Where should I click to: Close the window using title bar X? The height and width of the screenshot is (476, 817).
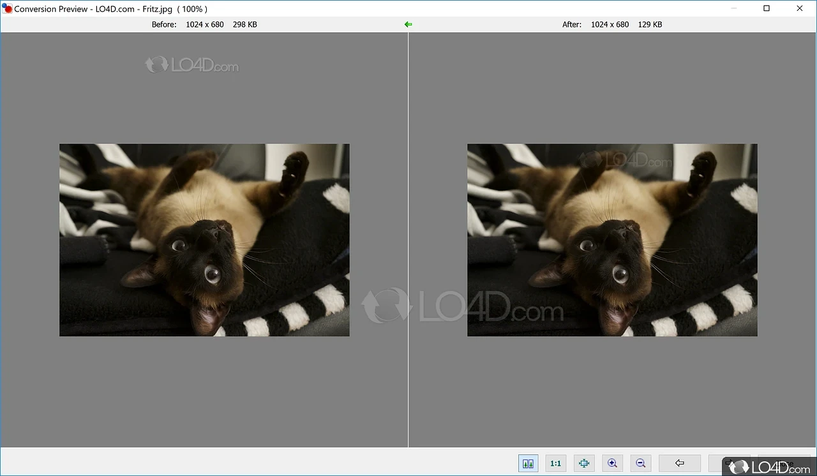800,9
